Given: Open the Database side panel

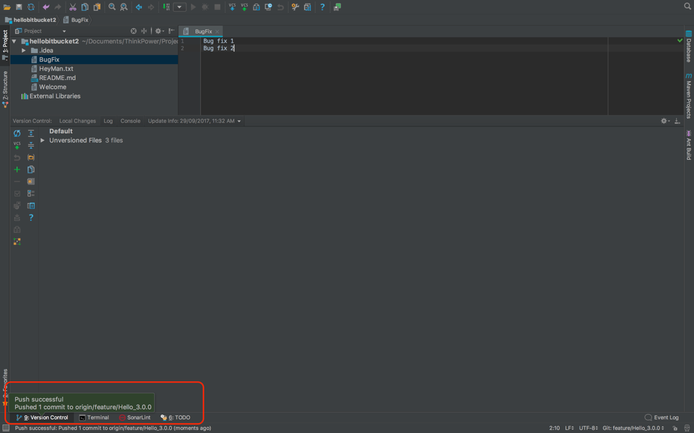Looking at the screenshot, I should [x=688, y=47].
